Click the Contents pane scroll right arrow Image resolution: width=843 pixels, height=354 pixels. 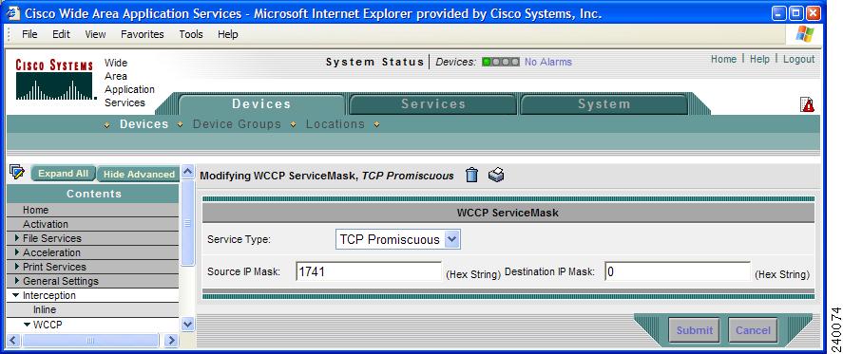click(x=171, y=340)
